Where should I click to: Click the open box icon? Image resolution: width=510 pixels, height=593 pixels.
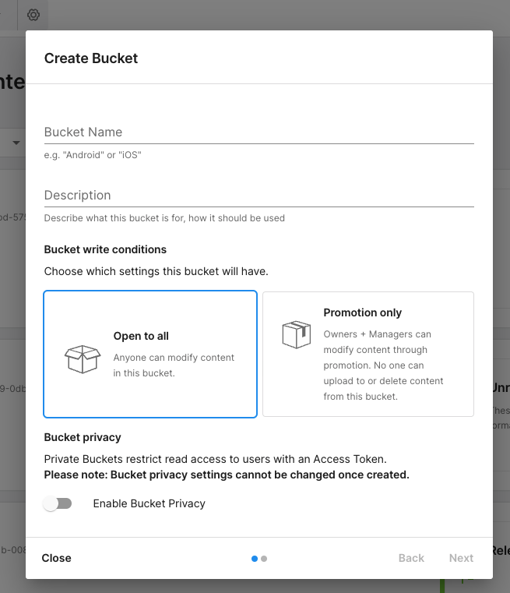tap(83, 358)
